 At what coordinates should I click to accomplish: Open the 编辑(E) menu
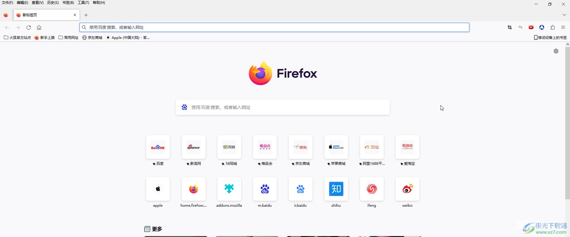tap(23, 3)
